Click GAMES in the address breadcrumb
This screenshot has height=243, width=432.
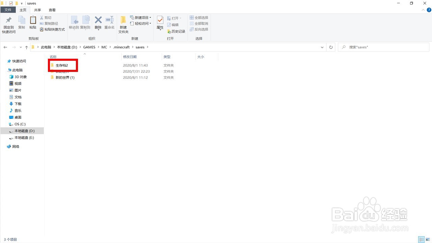click(x=89, y=47)
